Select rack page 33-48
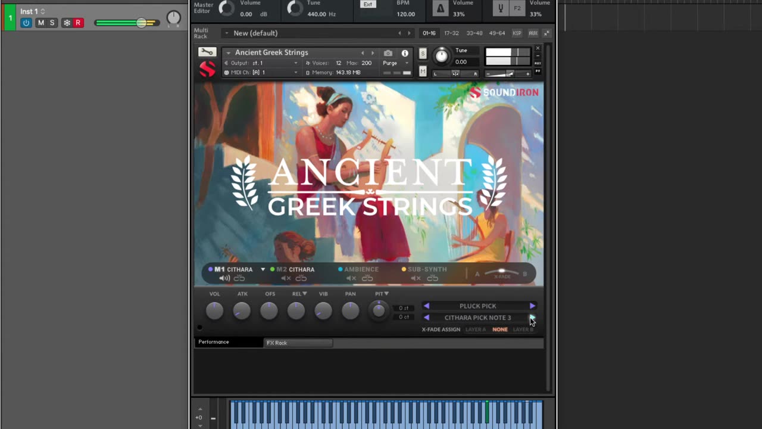762x429 pixels. click(474, 33)
